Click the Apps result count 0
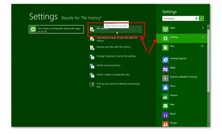The height and width of the screenshot is (134, 222). pyautogui.click(x=203, y=28)
